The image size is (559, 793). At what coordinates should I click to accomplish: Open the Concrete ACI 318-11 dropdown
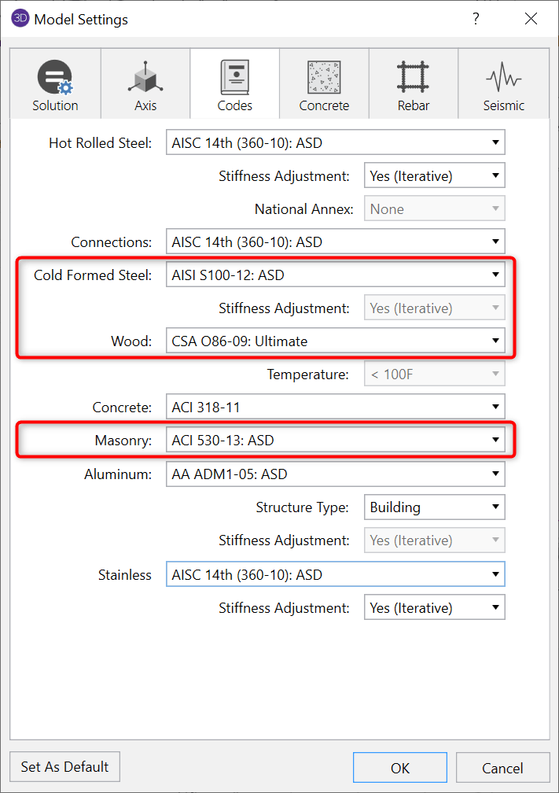[335, 408]
